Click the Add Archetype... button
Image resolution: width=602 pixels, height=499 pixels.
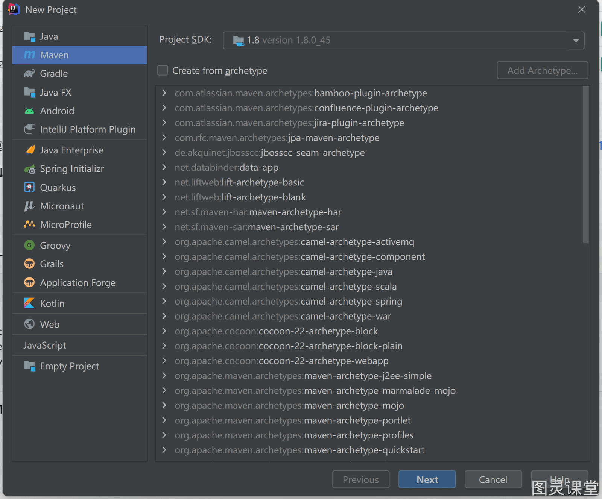point(542,70)
